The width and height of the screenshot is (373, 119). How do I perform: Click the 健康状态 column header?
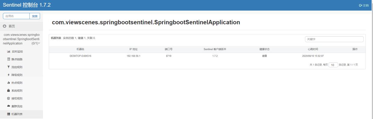pyautogui.click(x=264, y=49)
